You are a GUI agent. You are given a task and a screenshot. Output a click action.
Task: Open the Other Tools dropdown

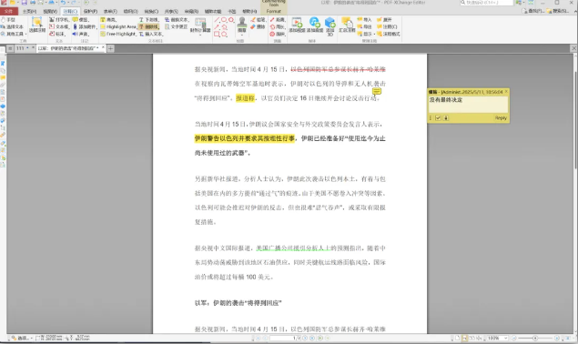coord(14,34)
